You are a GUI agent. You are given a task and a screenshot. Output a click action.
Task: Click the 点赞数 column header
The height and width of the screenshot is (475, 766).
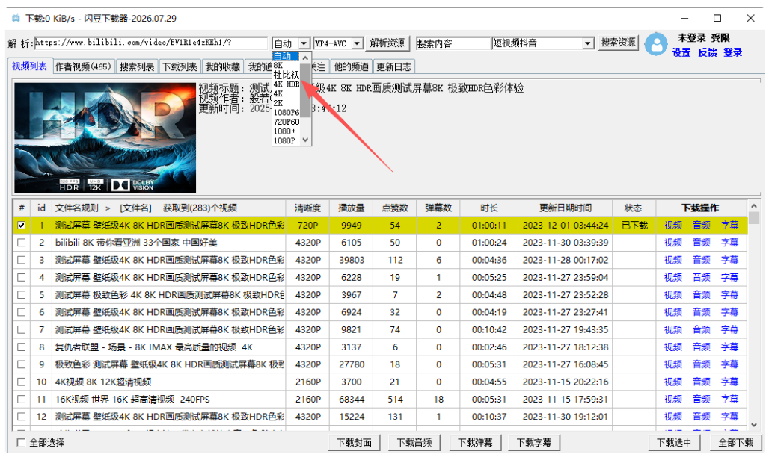click(395, 208)
